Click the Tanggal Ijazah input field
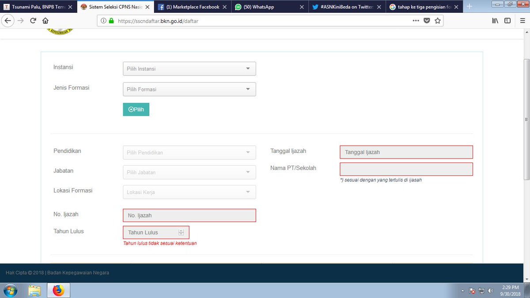The image size is (530, 298). click(x=406, y=152)
